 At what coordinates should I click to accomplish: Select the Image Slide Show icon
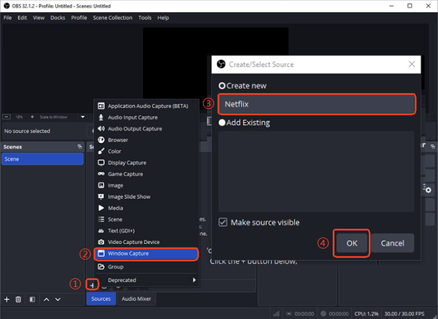coord(101,196)
